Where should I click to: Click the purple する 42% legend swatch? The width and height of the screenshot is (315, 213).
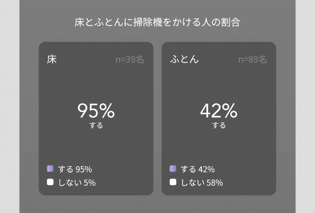click(173, 169)
